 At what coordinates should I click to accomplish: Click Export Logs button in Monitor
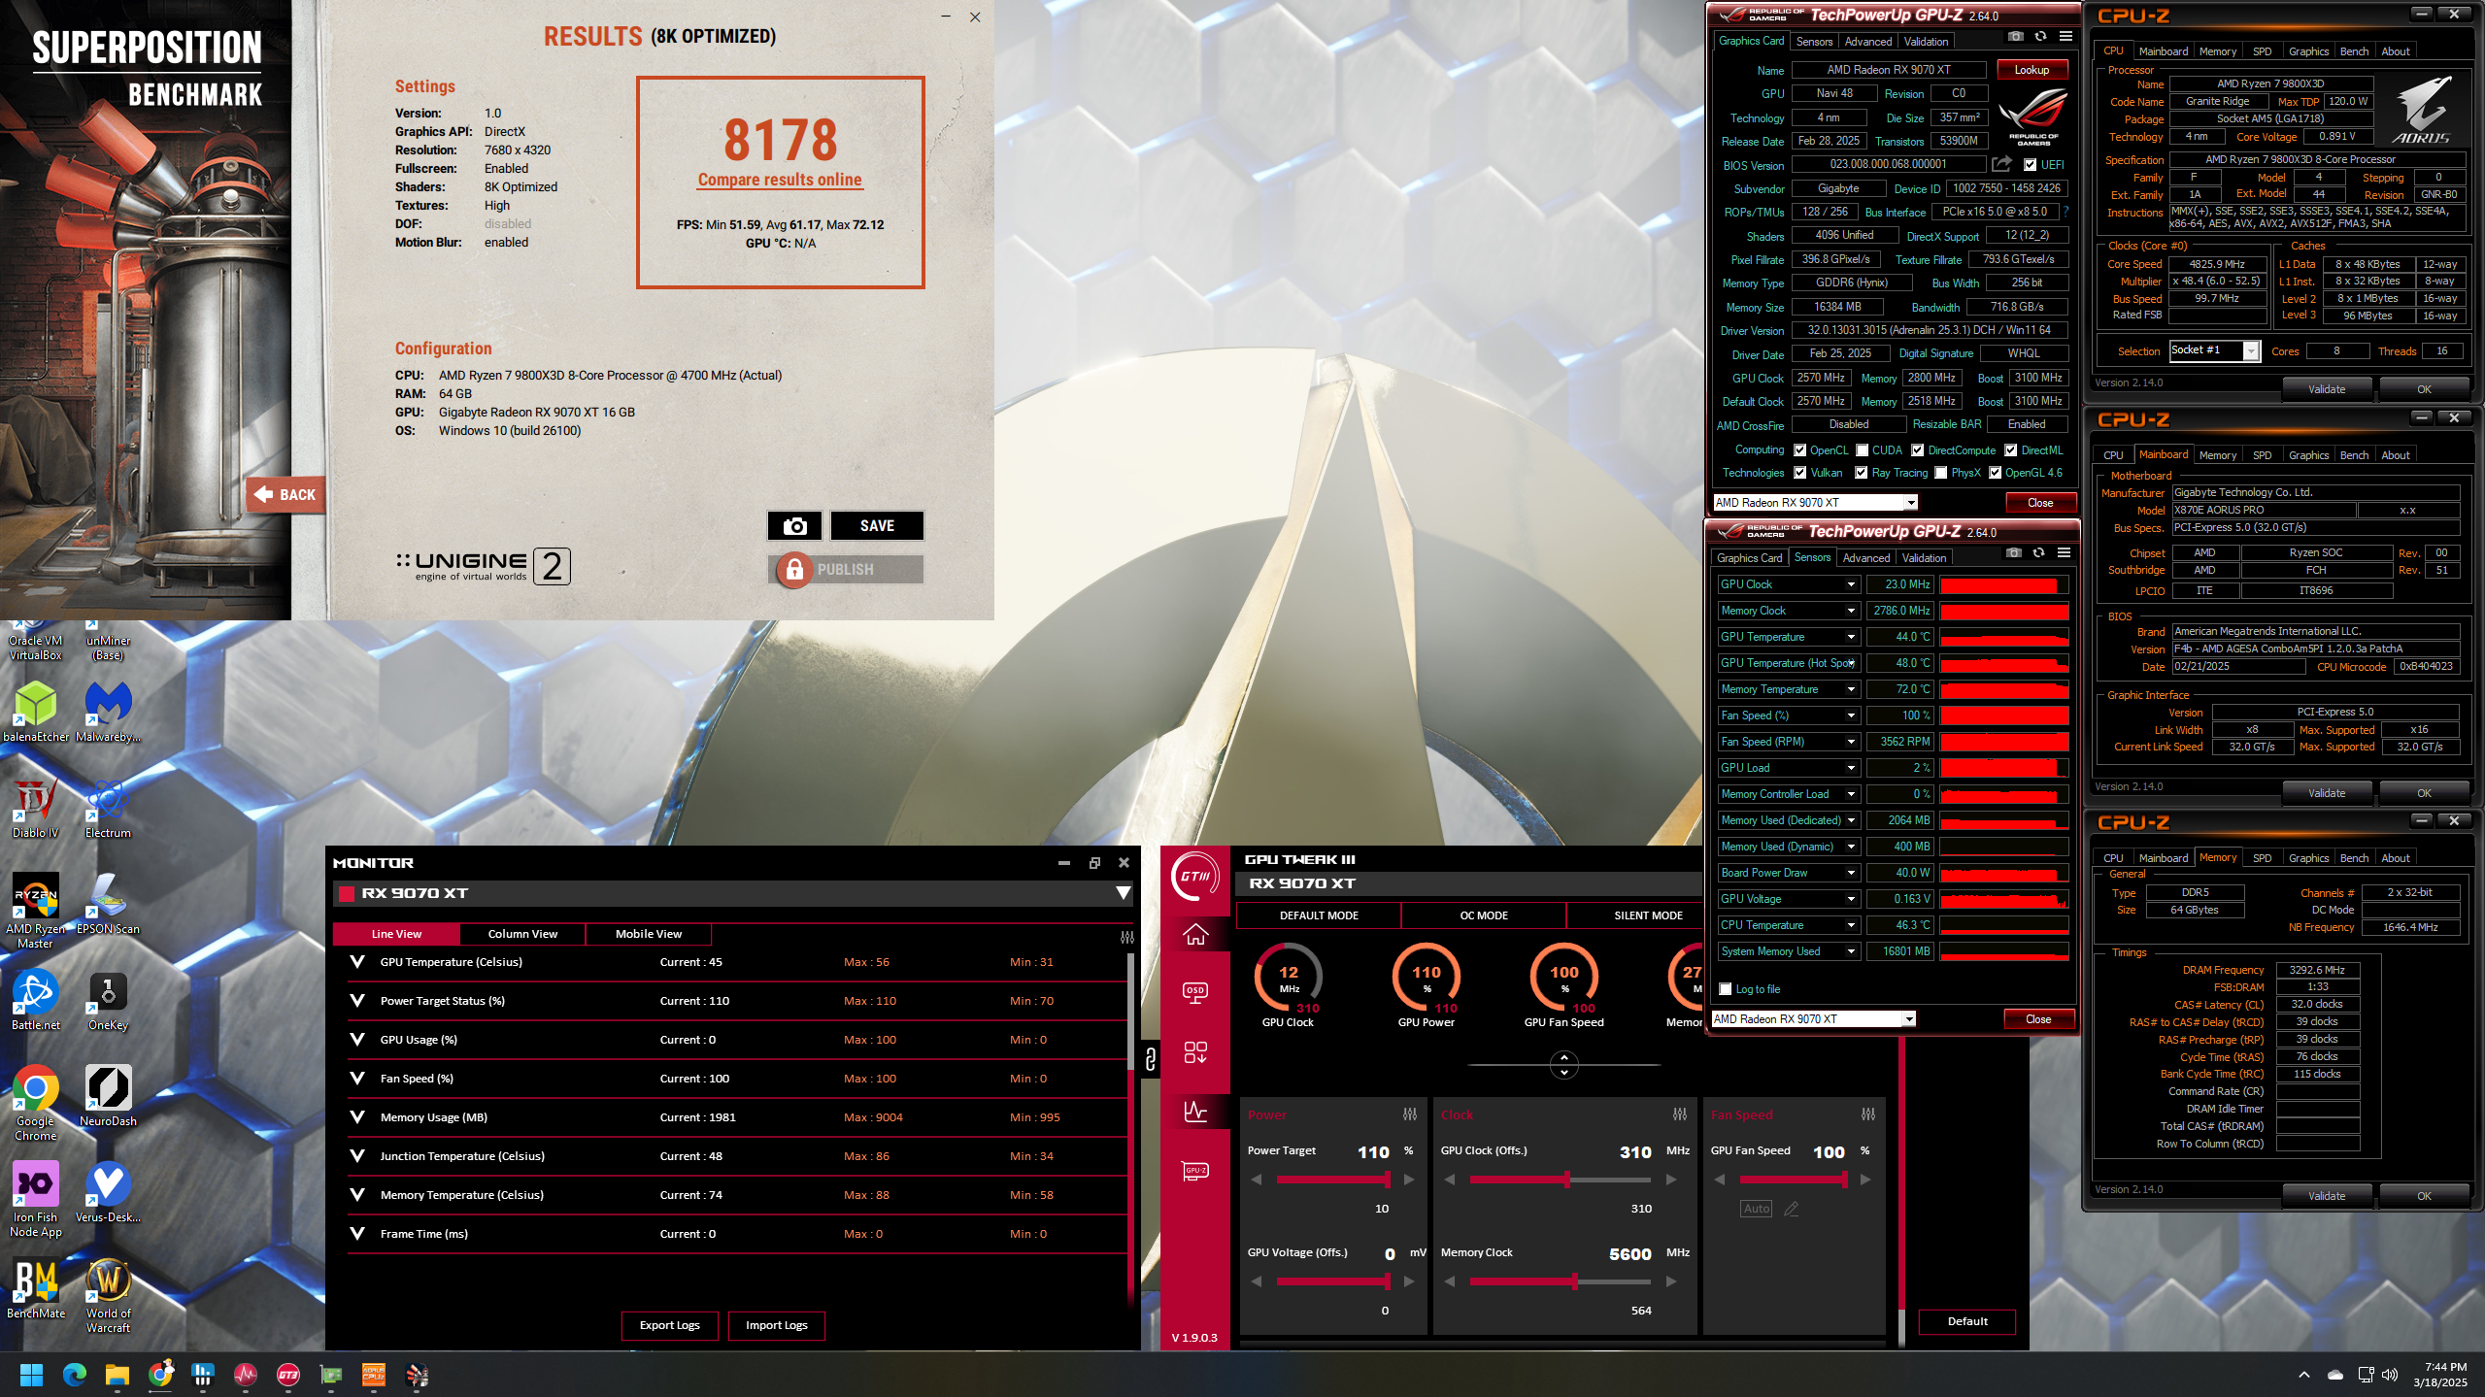(670, 1325)
